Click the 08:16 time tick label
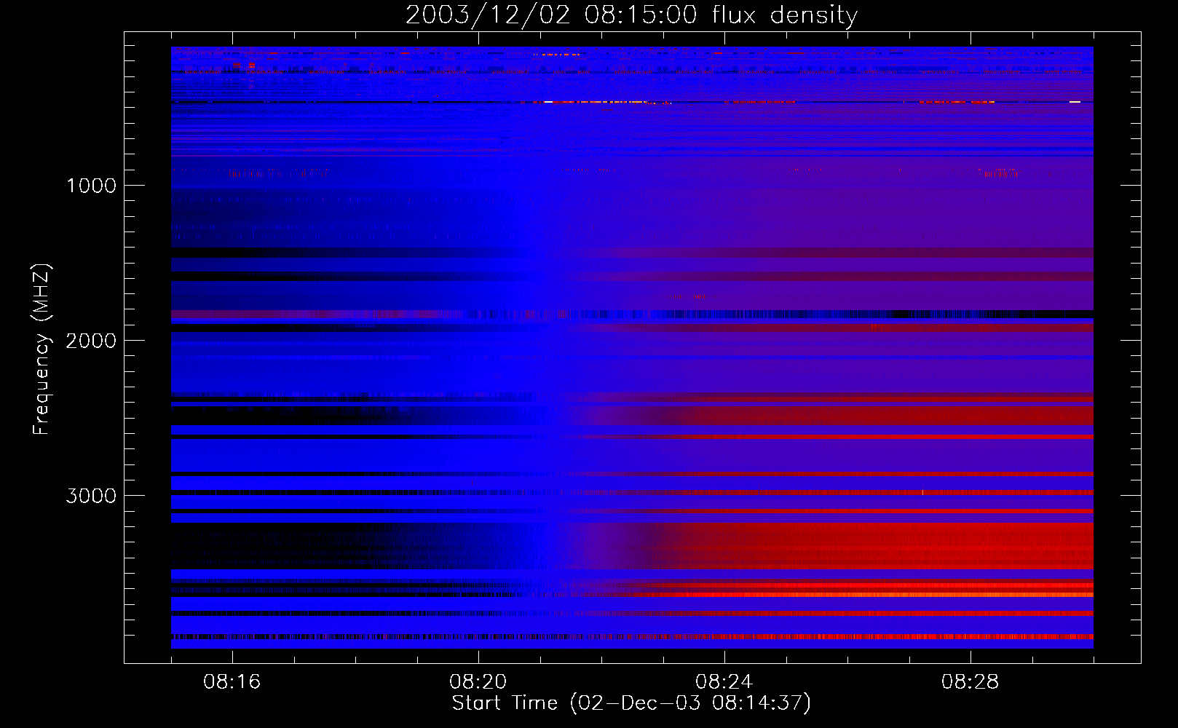Viewport: 1178px width, 728px height. (232, 682)
